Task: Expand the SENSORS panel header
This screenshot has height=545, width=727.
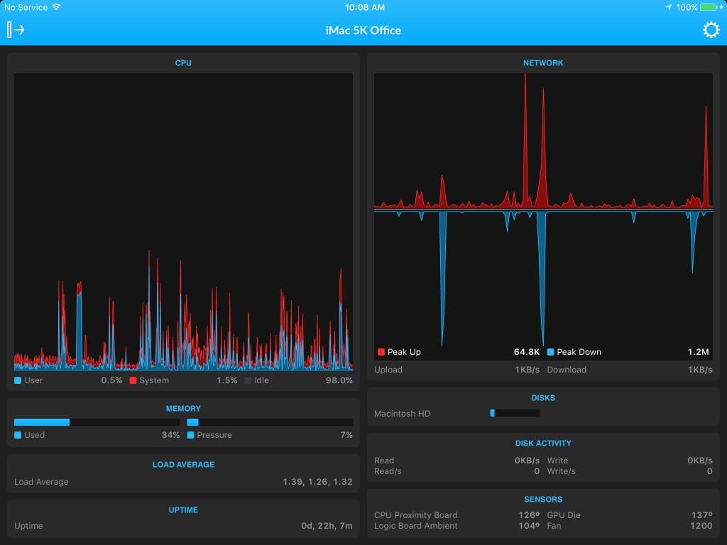Action: (x=543, y=499)
